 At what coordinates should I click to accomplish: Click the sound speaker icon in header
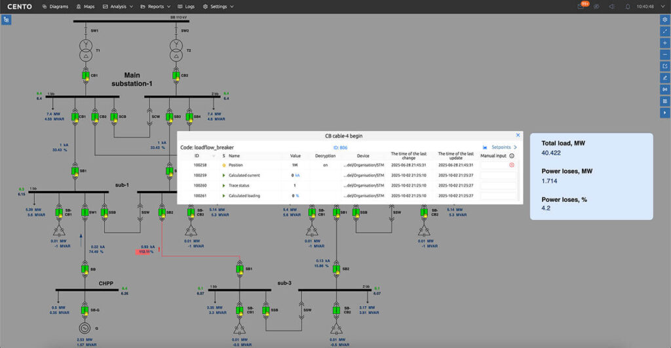click(x=612, y=7)
